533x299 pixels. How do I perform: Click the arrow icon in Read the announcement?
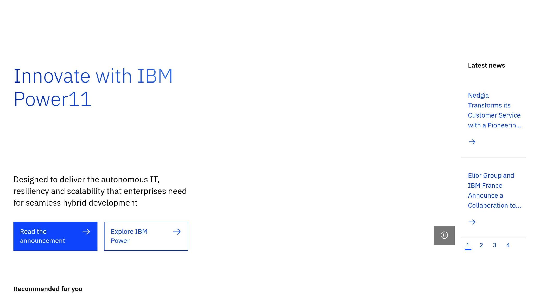tap(86, 232)
